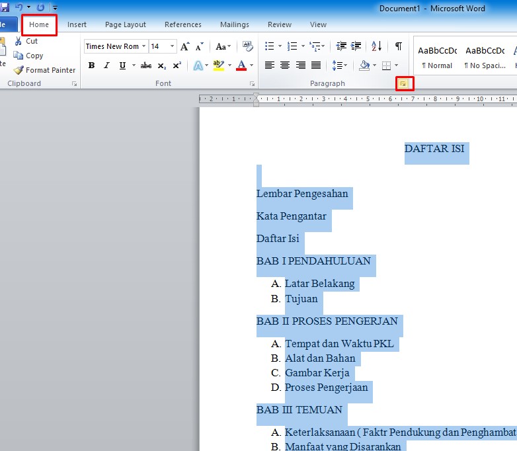Switch to the Page Layout tab
The width and height of the screenshot is (517, 451).
(126, 24)
